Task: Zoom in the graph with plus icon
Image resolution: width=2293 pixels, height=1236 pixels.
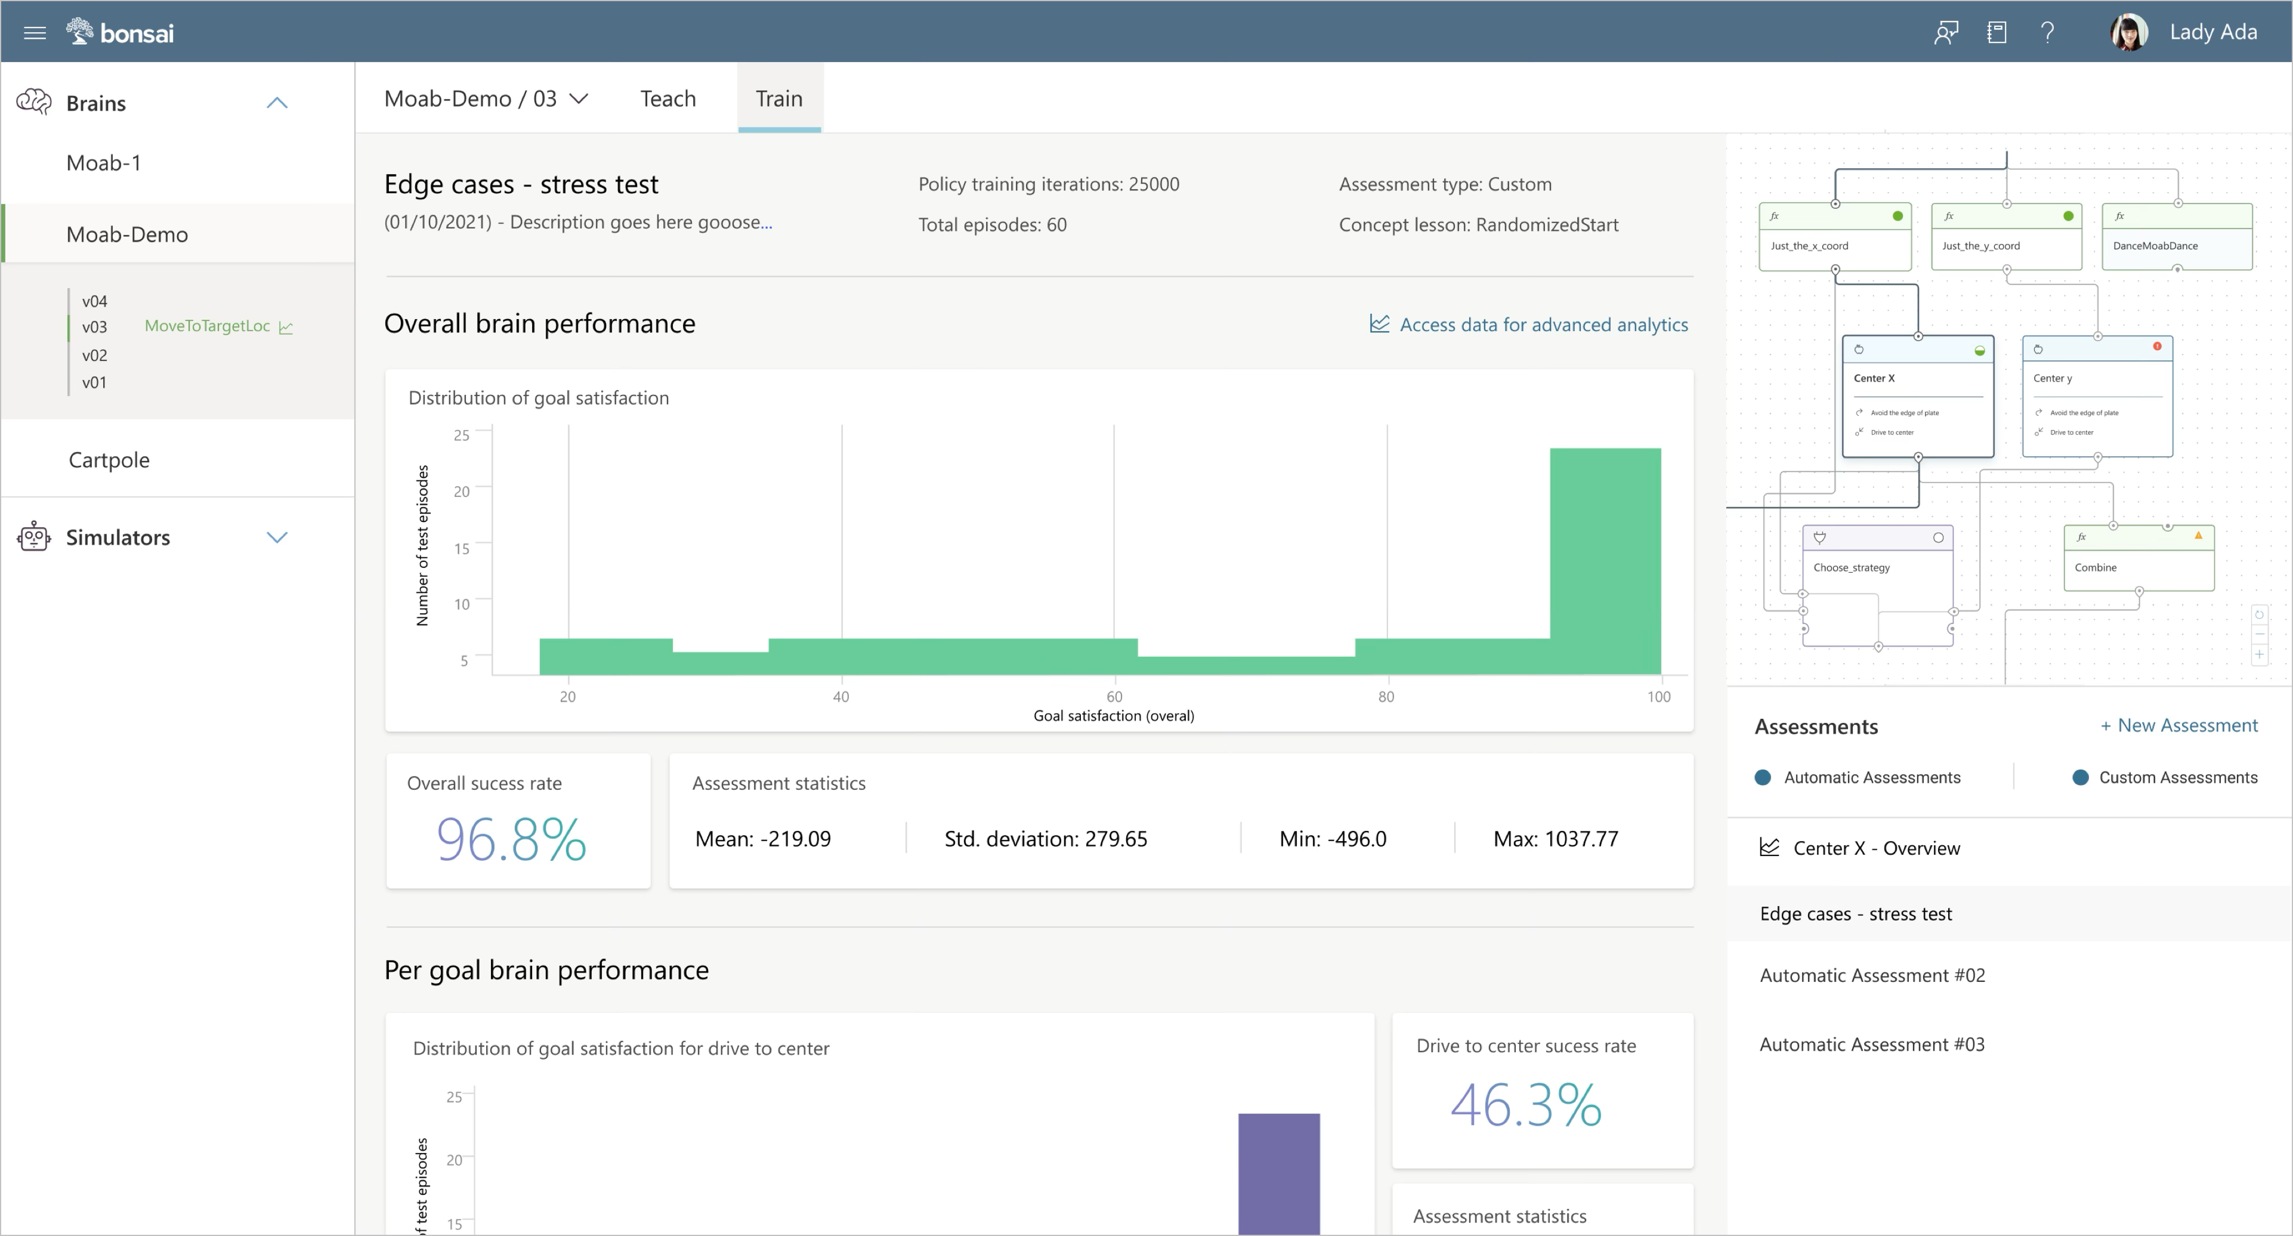Action: tap(2259, 654)
